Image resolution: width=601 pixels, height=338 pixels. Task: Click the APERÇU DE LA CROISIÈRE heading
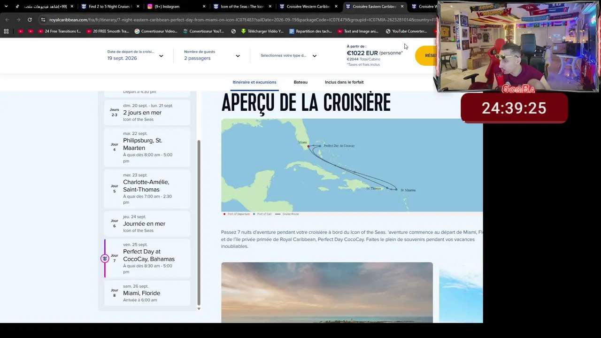[x=306, y=102]
